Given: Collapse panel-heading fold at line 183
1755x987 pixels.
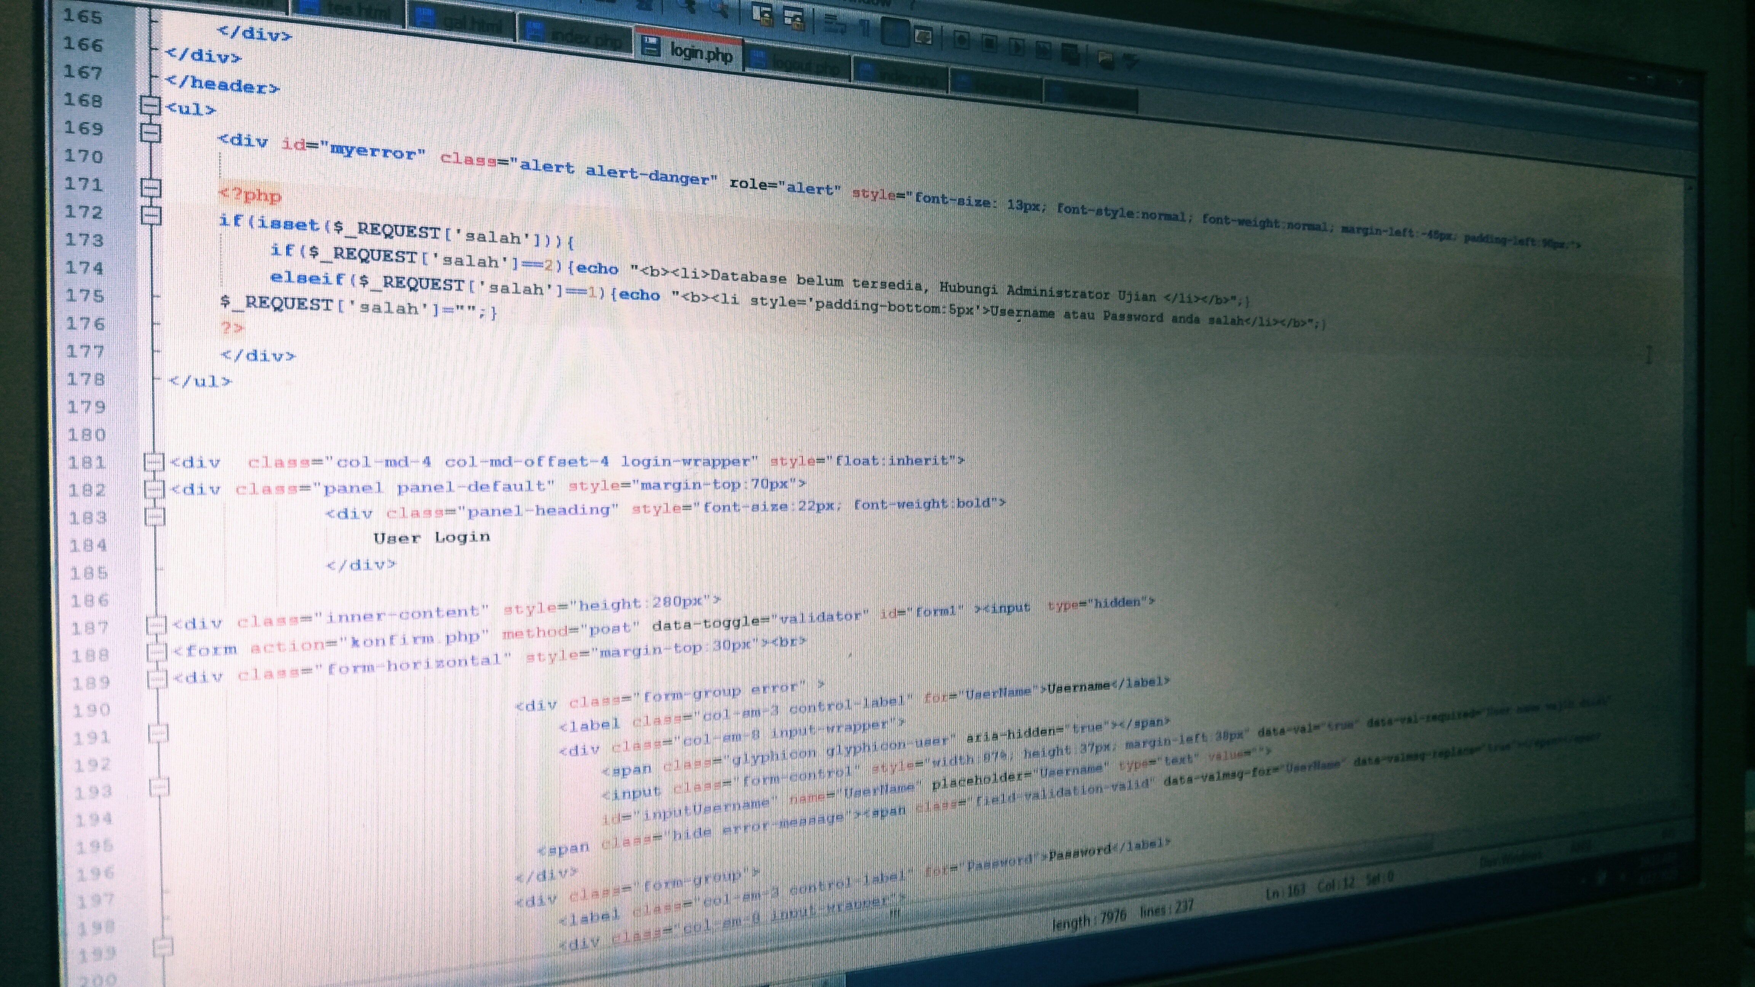Looking at the screenshot, I should pos(155,517).
